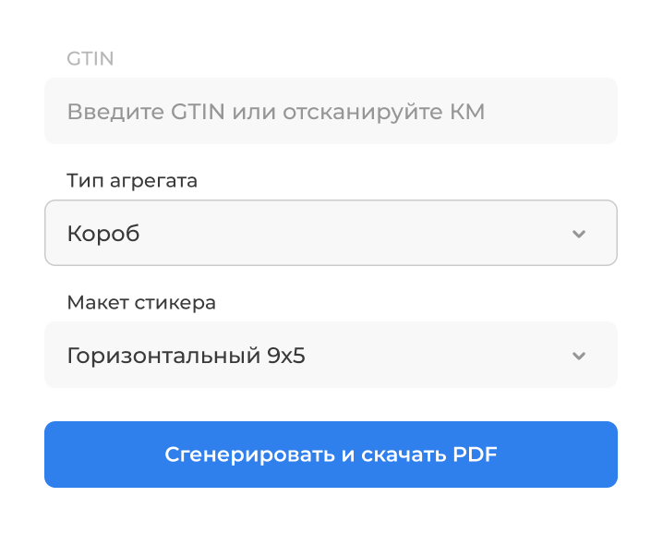Open the Тип агрегата dropdown
The image size is (663, 533).
[x=331, y=233]
